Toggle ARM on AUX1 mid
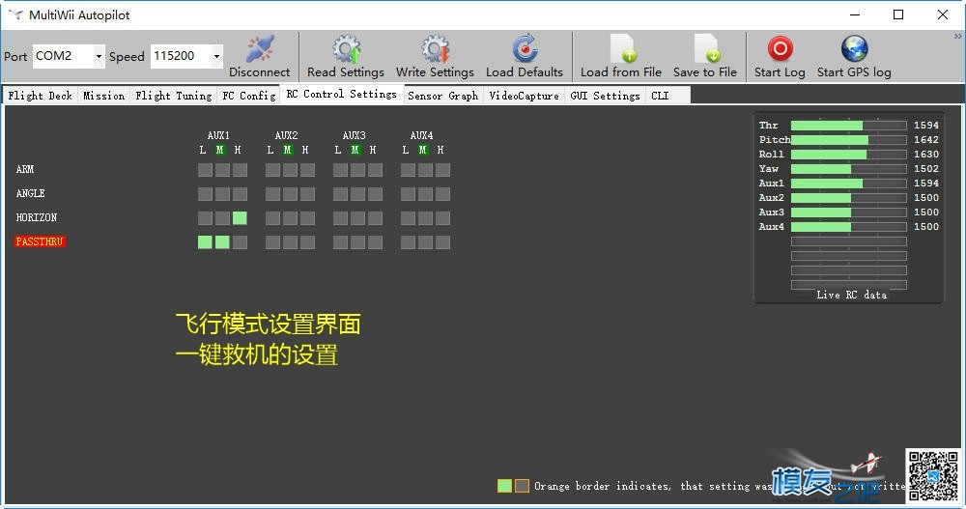This screenshot has width=966, height=509. [222, 169]
